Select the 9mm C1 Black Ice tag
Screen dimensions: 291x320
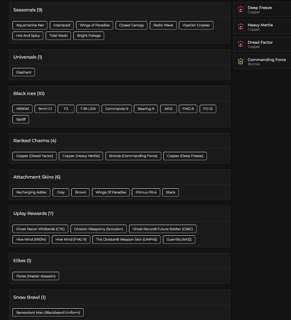(x=45, y=109)
